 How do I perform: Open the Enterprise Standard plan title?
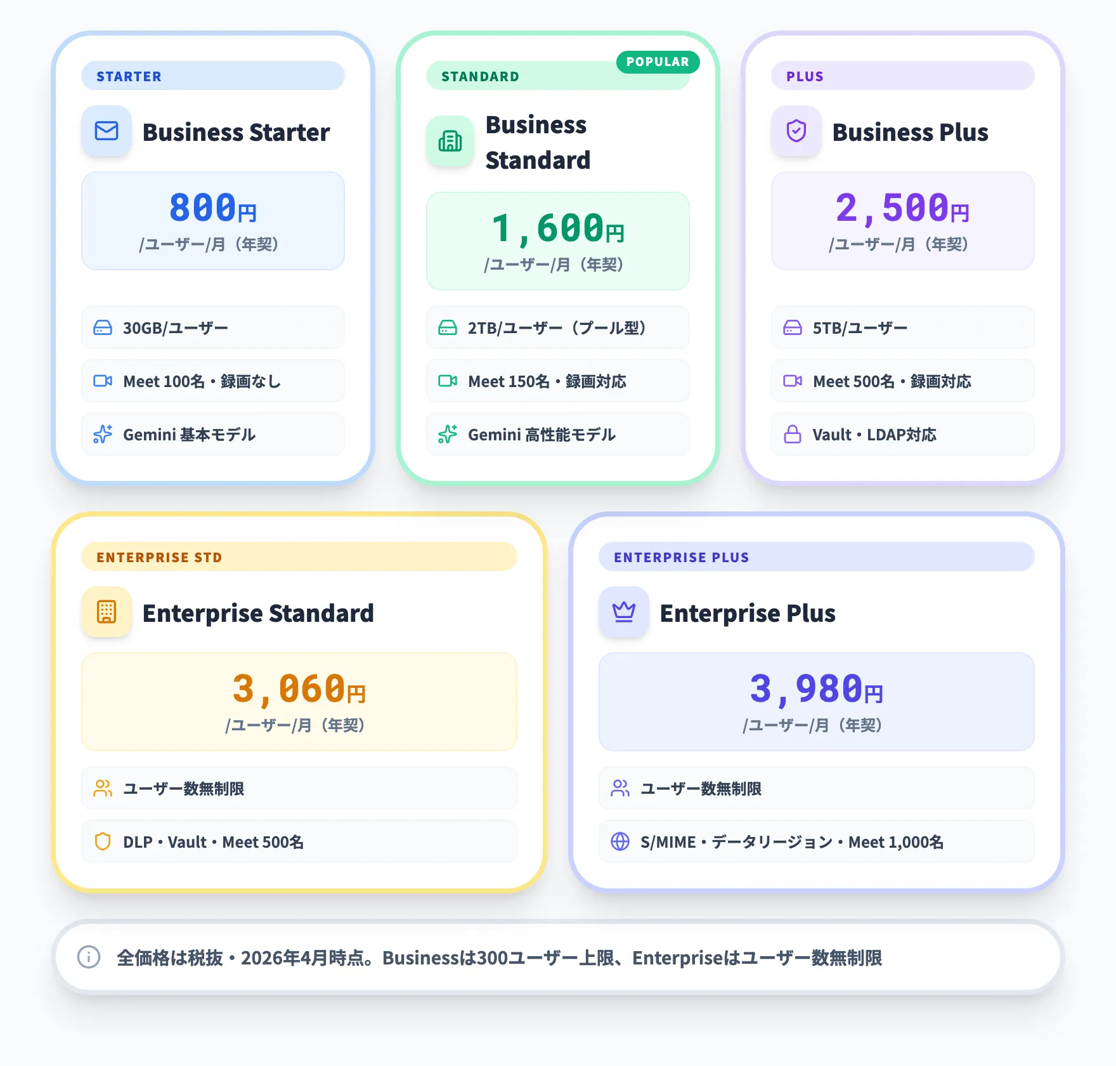coord(258,613)
